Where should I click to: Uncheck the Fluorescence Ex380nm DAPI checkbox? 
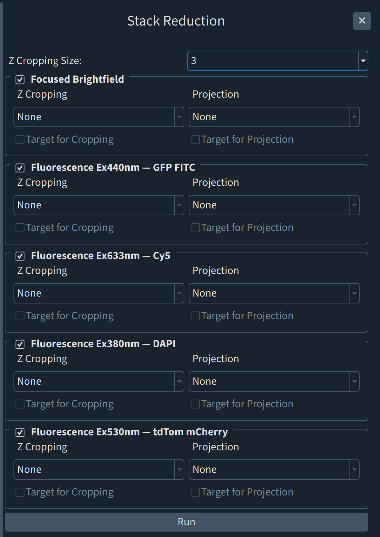tap(20, 344)
